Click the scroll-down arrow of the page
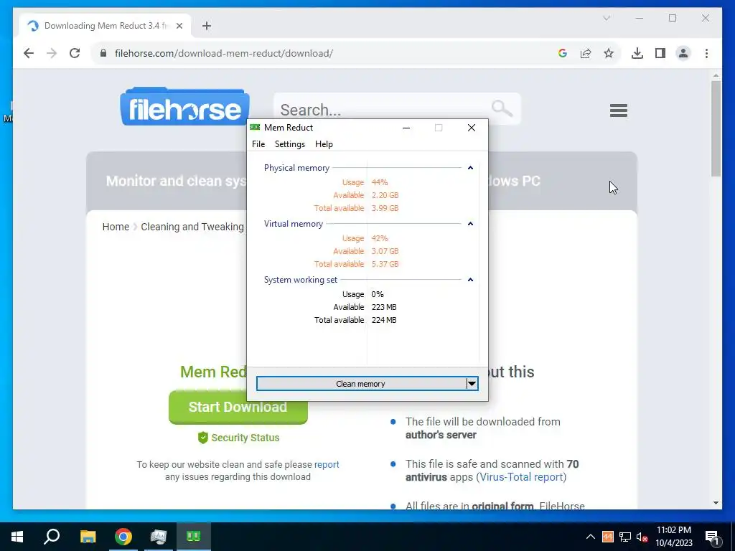Viewport: 735px width, 551px height. [x=716, y=503]
